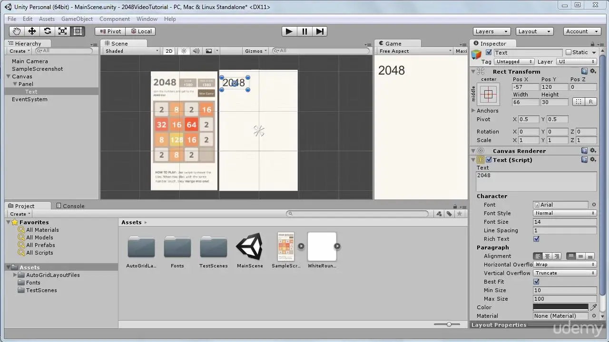Toggle Text object active checkbox
Viewport: 609px width, 342px height.
pyautogui.click(x=489, y=52)
